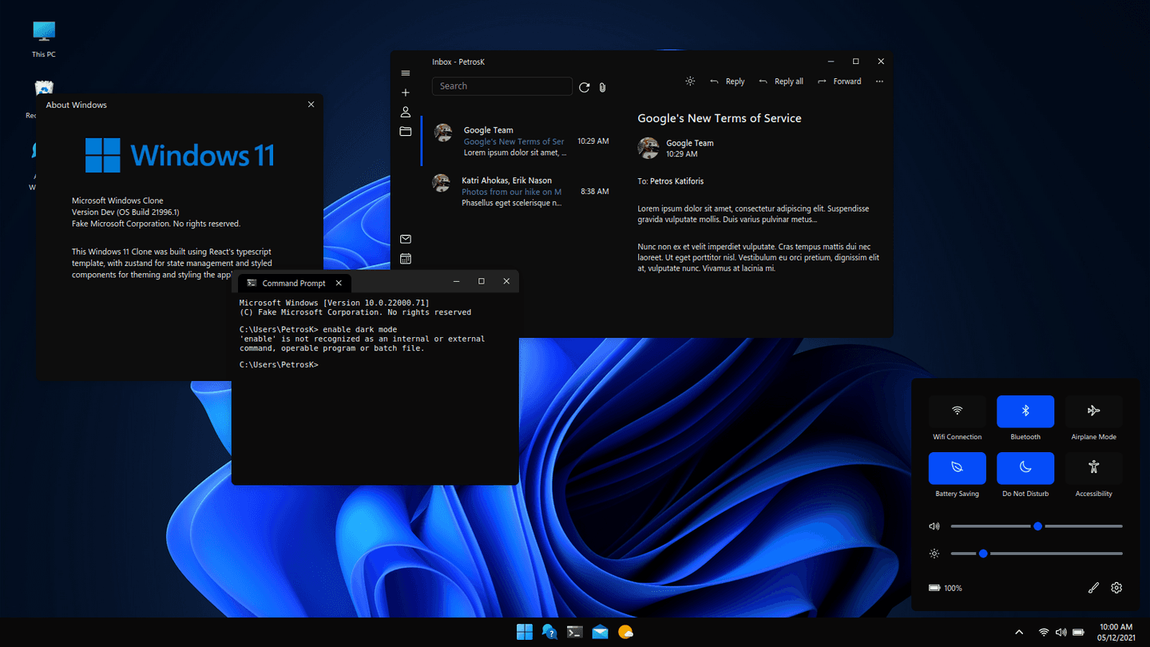Image resolution: width=1150 pixels, height=647 pixels.
Task: Maximize the Command Prompt window
Action: (x=482, y=281)
